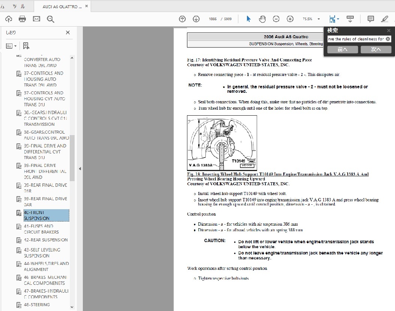The image size is (395, 311).
Task: Send file by email envelope icon
Action: click(36, 19)
